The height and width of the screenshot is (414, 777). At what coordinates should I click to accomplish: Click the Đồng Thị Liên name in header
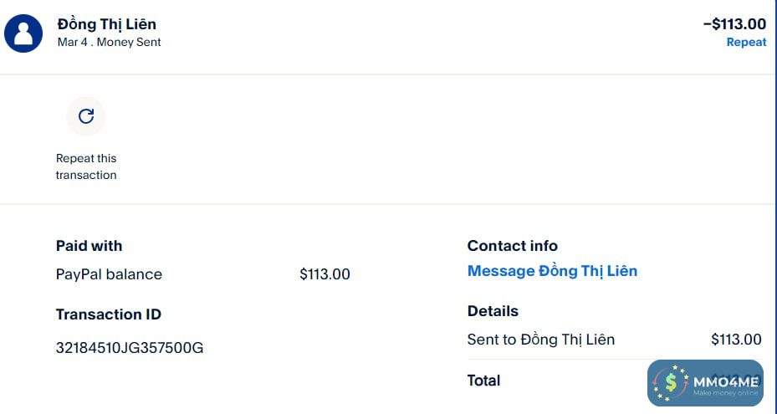(x=107, y=24)
